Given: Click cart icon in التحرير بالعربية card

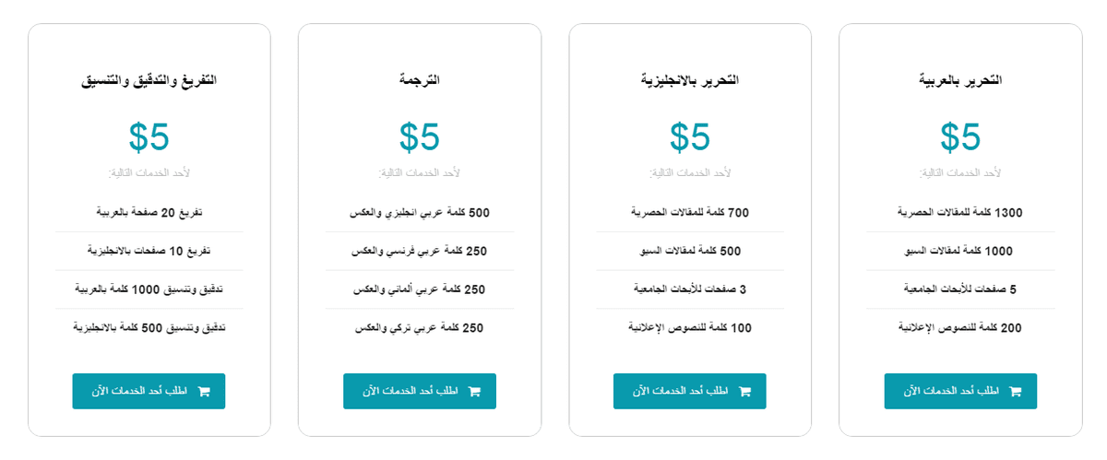Looking at the screenshot, I should (1016, 391).
